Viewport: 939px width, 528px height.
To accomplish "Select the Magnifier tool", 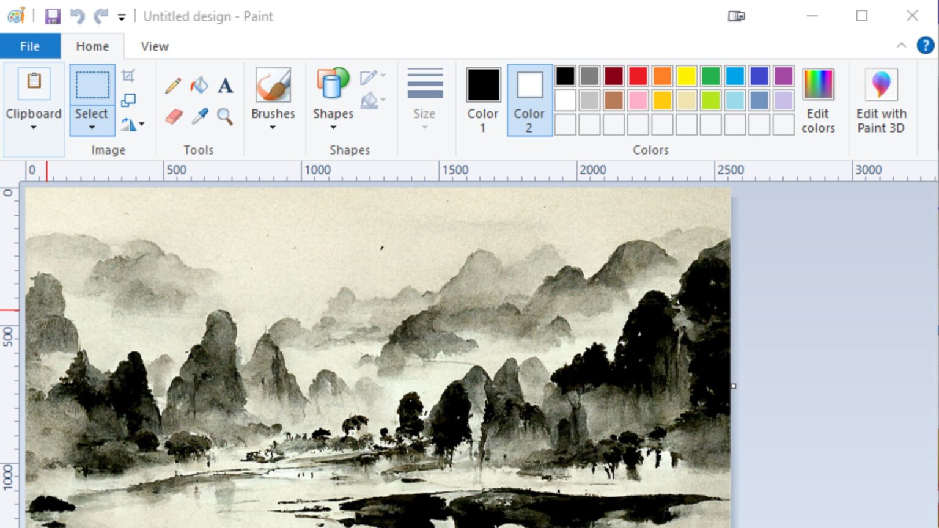I will pos(226,117).
